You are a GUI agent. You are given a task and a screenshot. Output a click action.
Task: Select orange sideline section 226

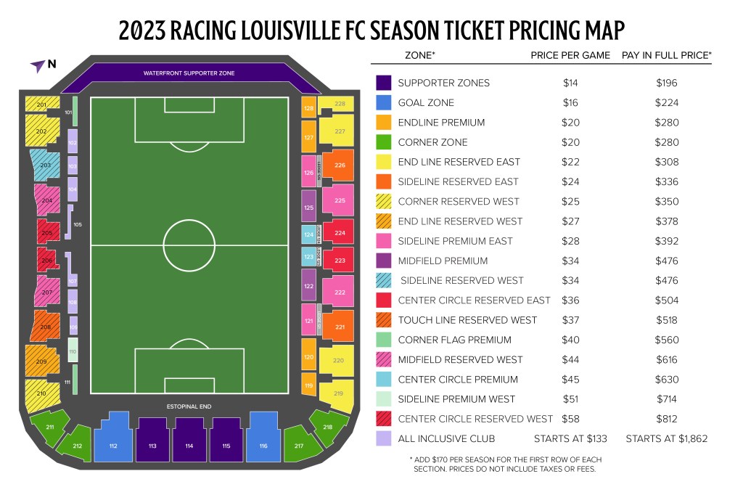point(338,165)
